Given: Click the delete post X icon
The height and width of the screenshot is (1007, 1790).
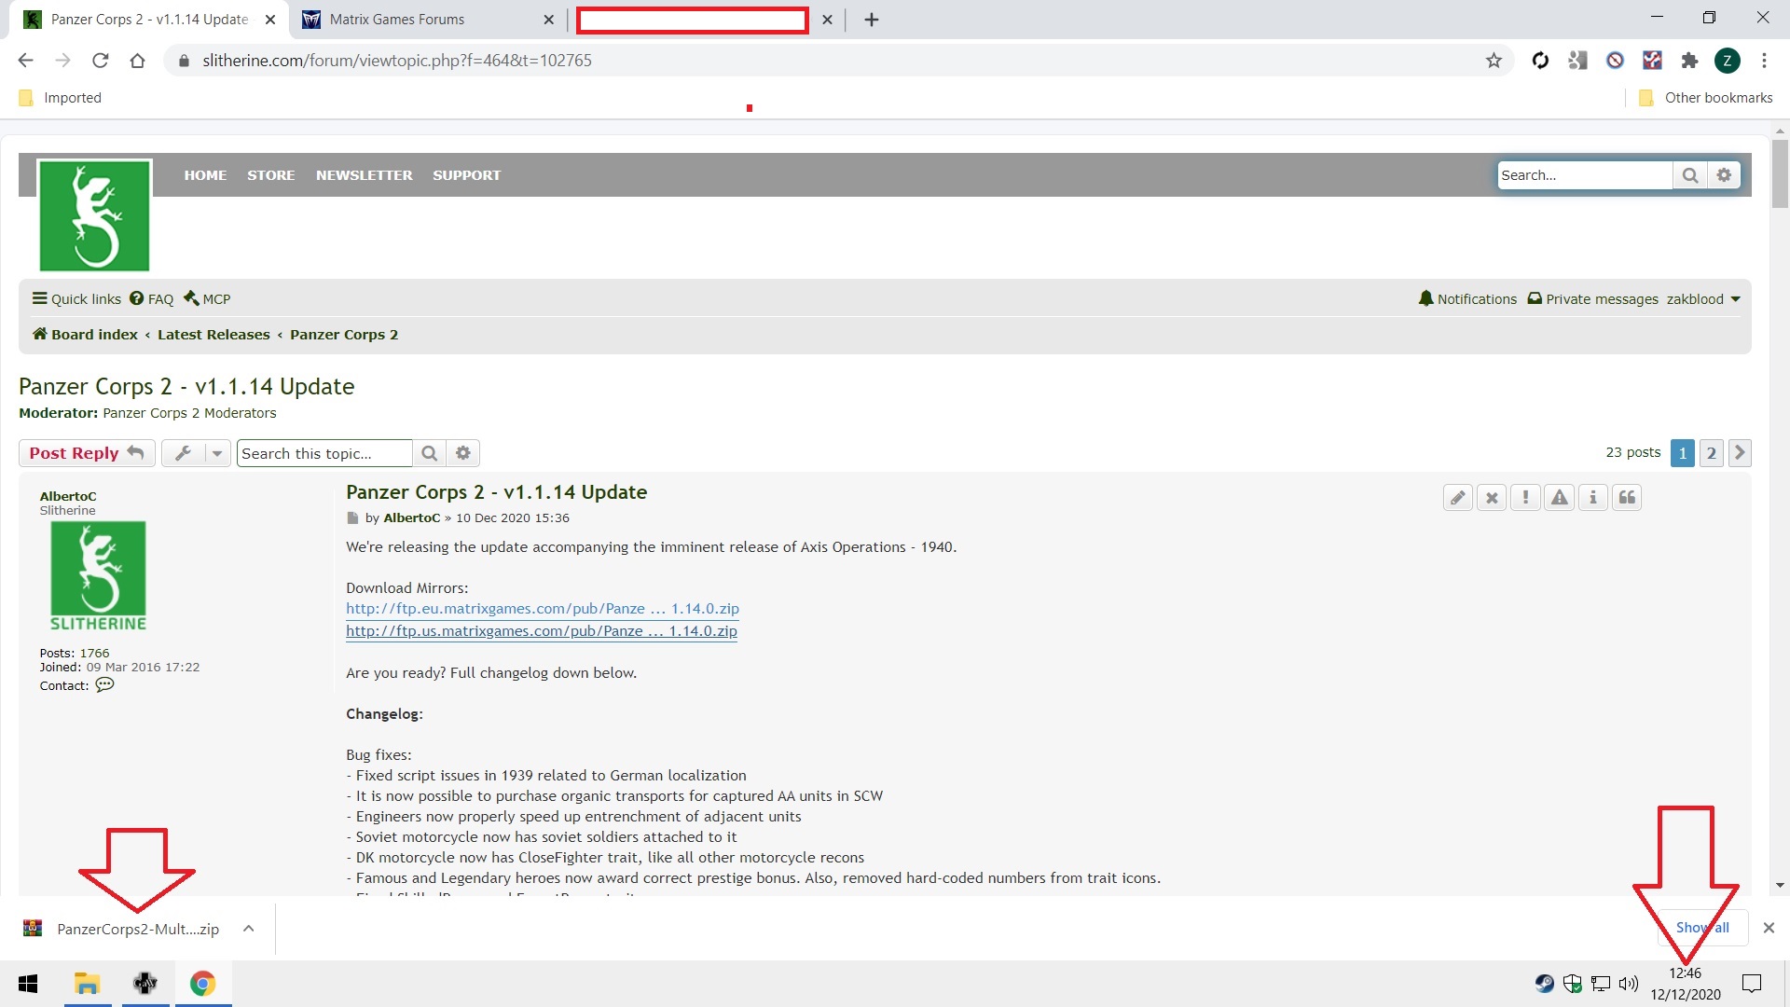Looking at the screenshot, I should pyautogui.click(x=1492, y=498).
